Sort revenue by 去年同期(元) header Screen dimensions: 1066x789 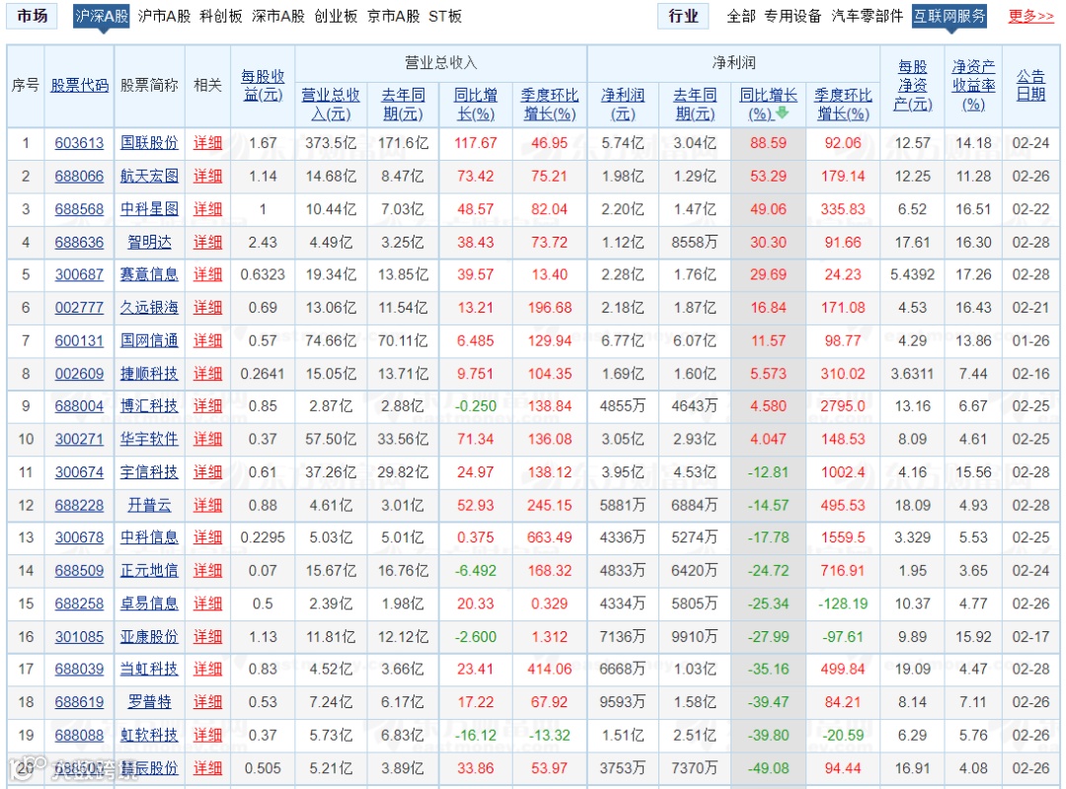pyautogui.click(x=403, y=104)
